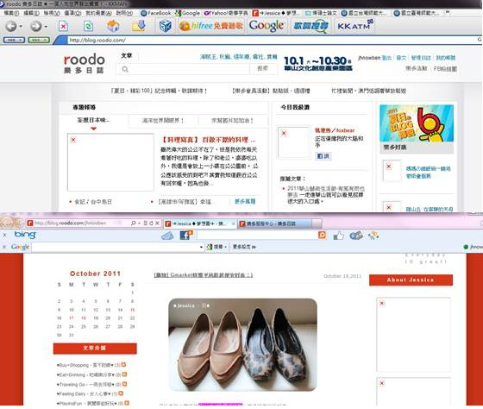Open the Jessica blog bookmark
The image size is (483, 409).
(x=276, y=13)
